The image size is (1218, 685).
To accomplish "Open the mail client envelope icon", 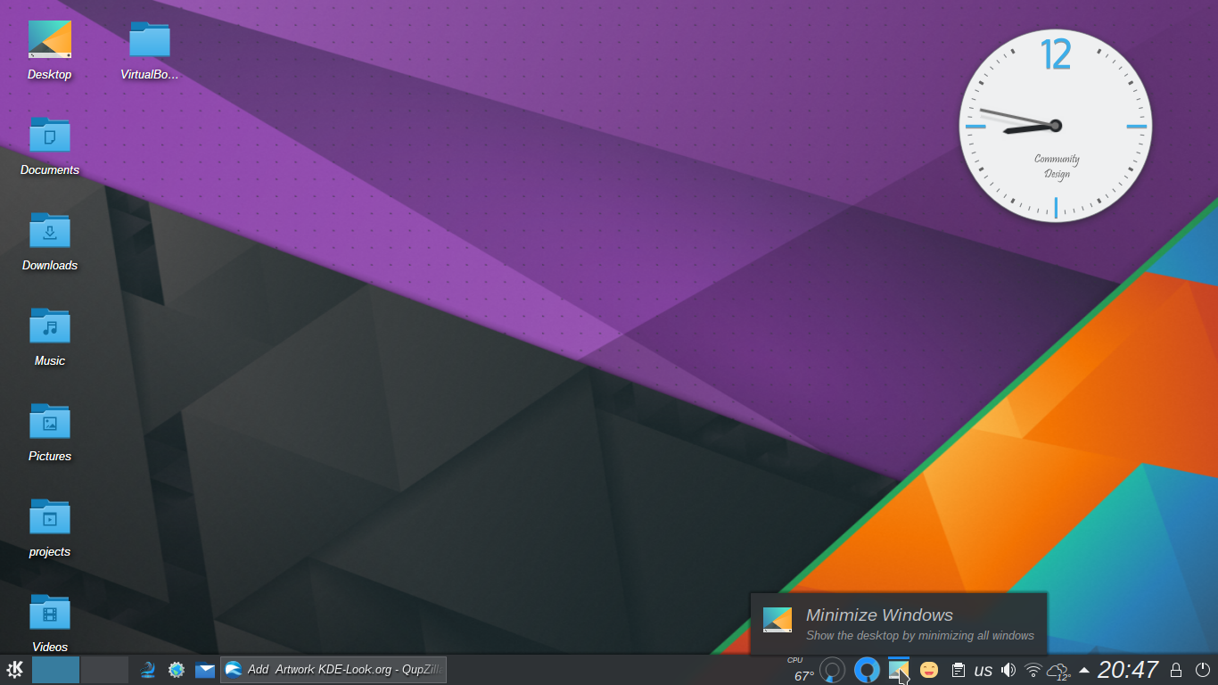I will [205, 670].
